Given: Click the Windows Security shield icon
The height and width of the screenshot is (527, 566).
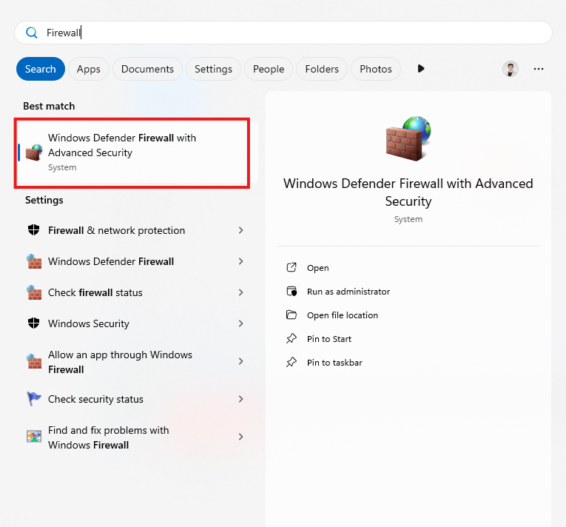Looking at the screenshot, I should click(x=33, y=323).
